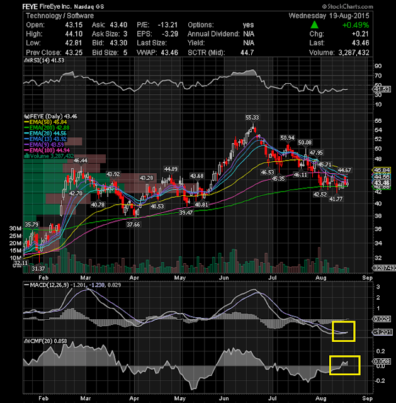The image size is (396, 403).
Task: Click the EMA(100) 44.94 legend entry
Action: pos(47,150)
